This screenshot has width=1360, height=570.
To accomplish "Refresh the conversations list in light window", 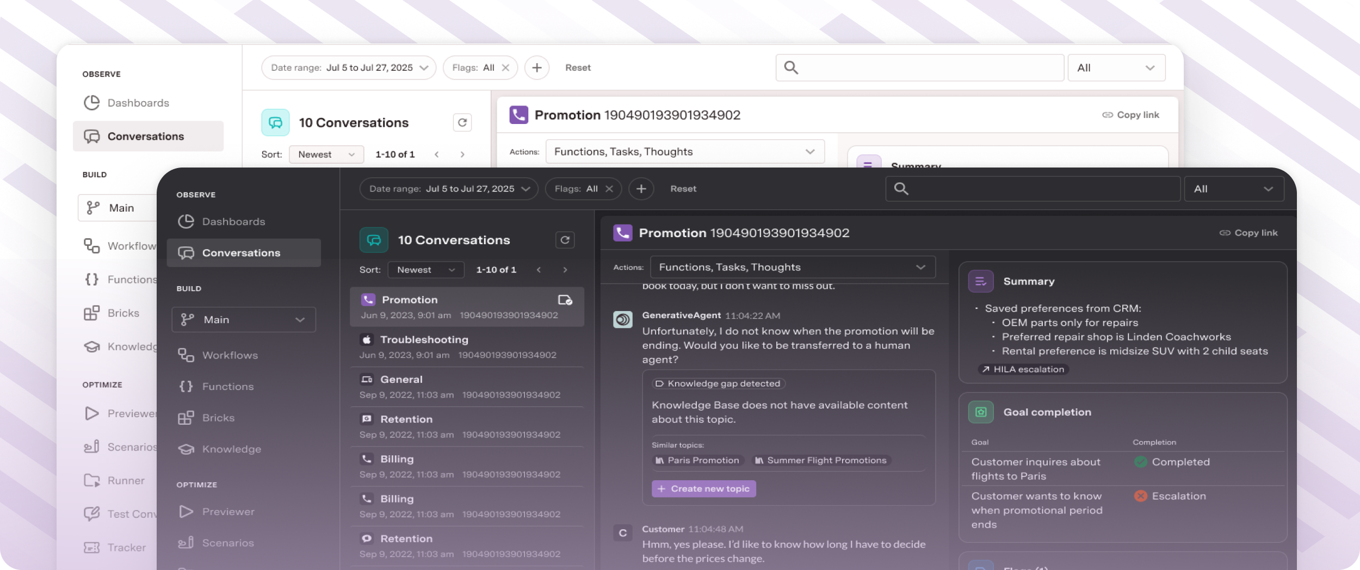I will click(x=462, y=122).
